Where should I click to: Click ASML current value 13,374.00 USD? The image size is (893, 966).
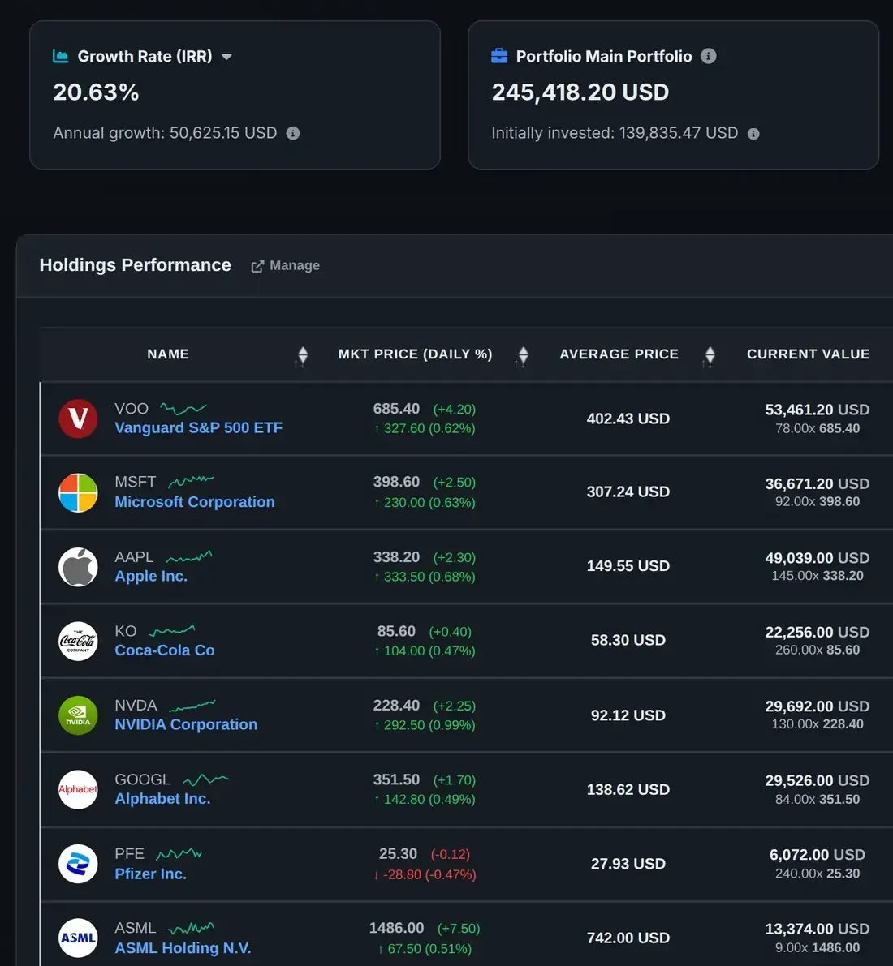point(818,929)
